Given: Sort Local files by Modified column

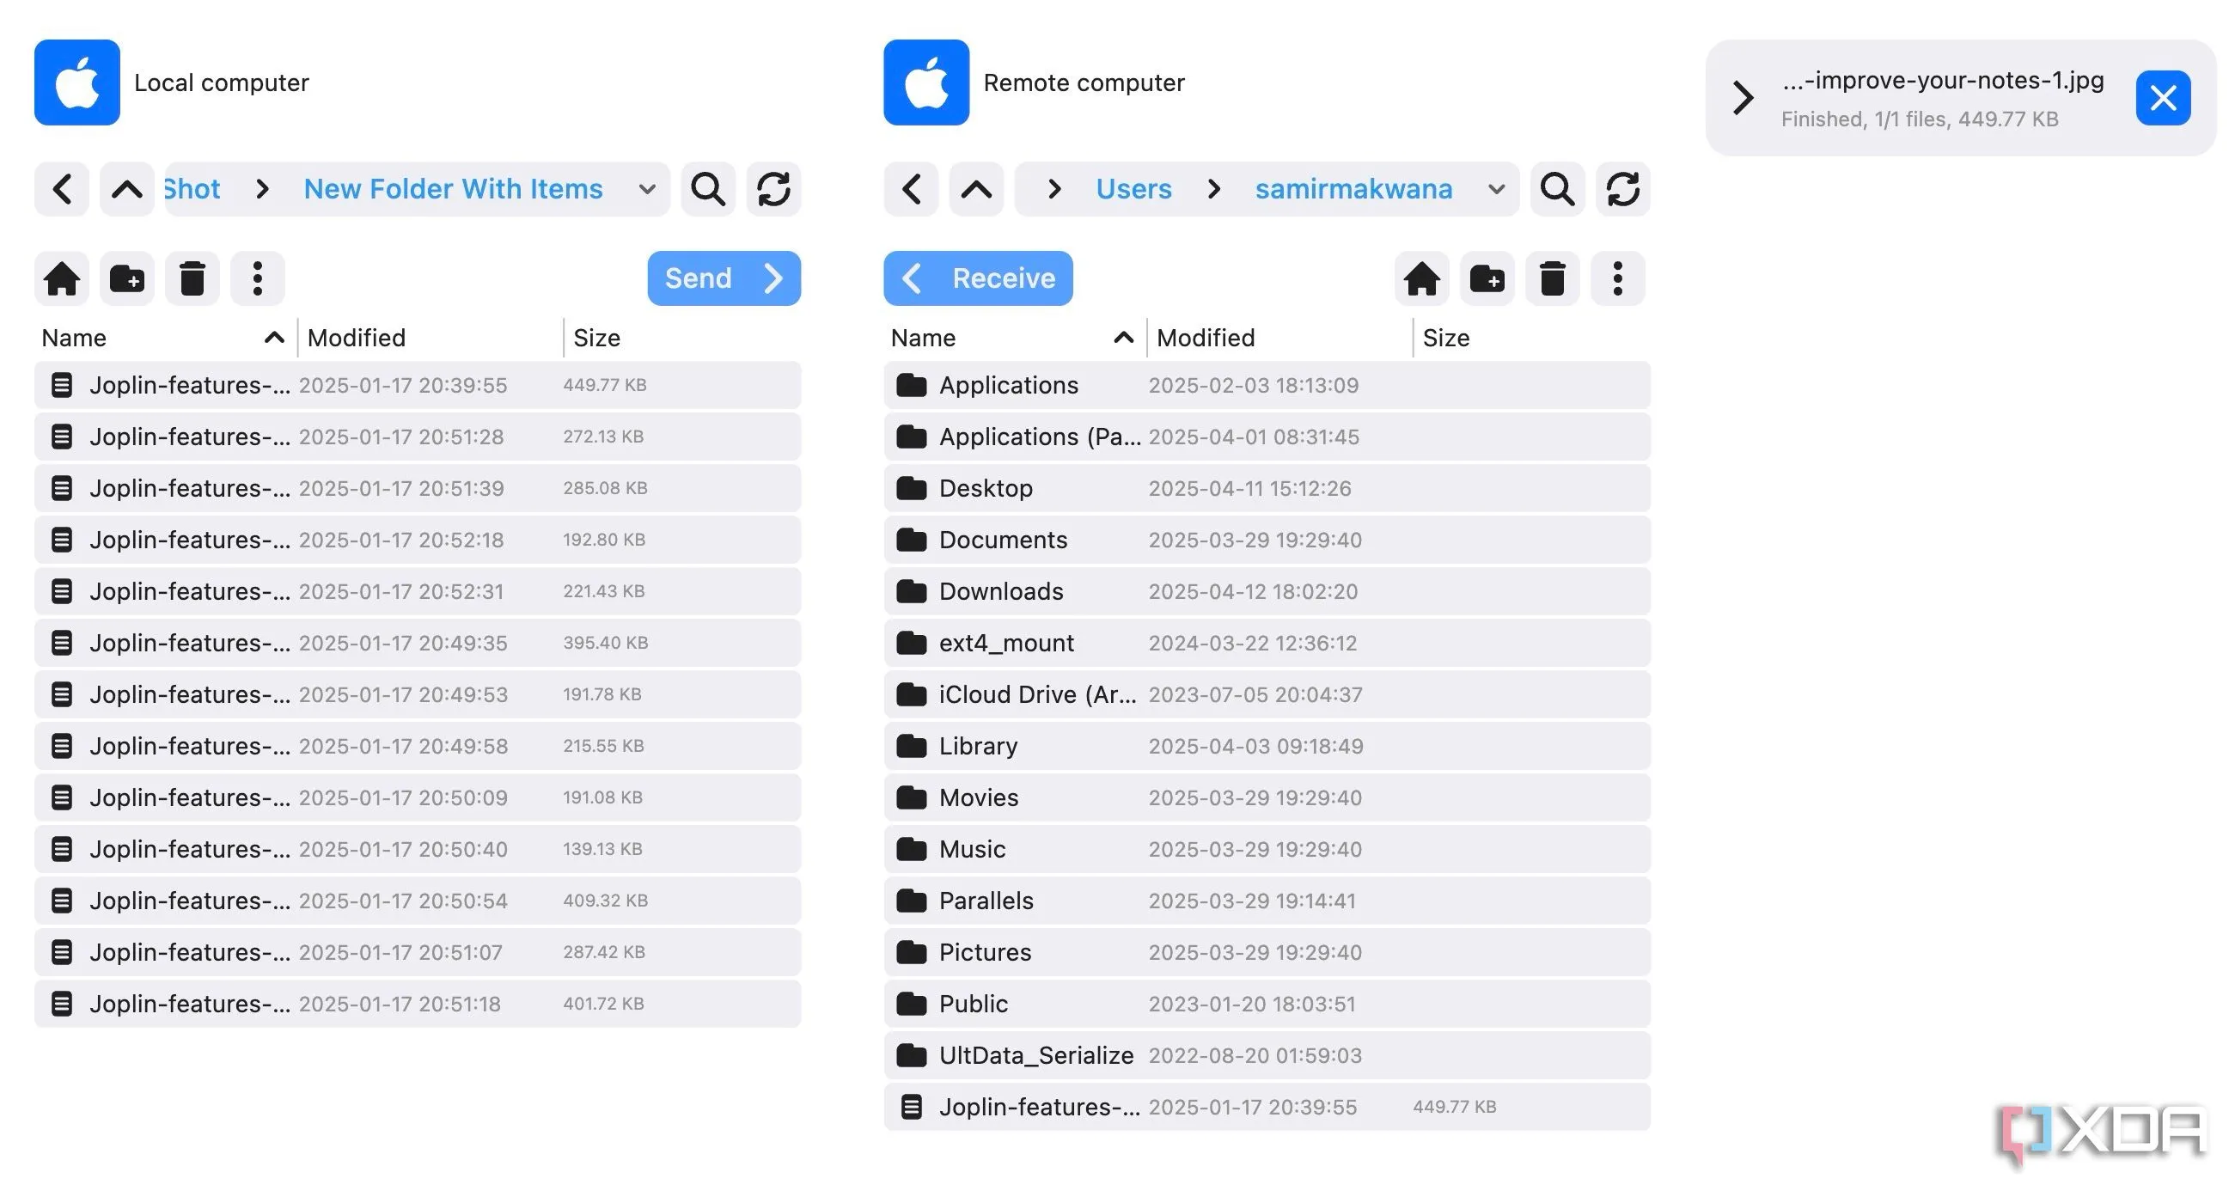Looking at the screenshot, I should pyautogui.click(x=430, y=338).
